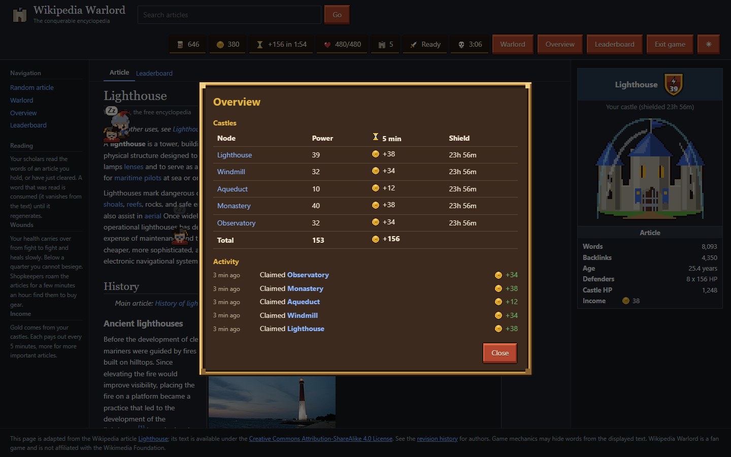Open Random article in the Navigation sidebar
The width and height of the screenshot is (731, 457).
pos(32,87)
